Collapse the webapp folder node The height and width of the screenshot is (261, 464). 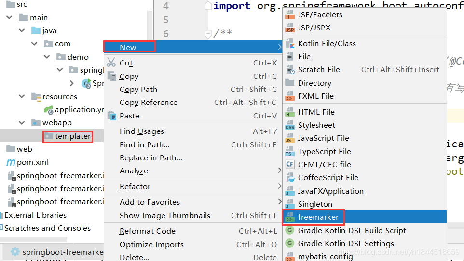[22, 123]
